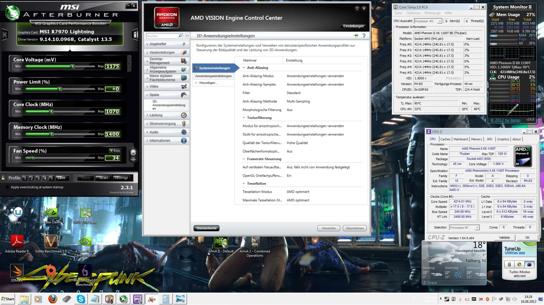The height and width of the screenshot is (305, 544).
Task: Click the gamepad icon next to Spiele
Action: 184,95
